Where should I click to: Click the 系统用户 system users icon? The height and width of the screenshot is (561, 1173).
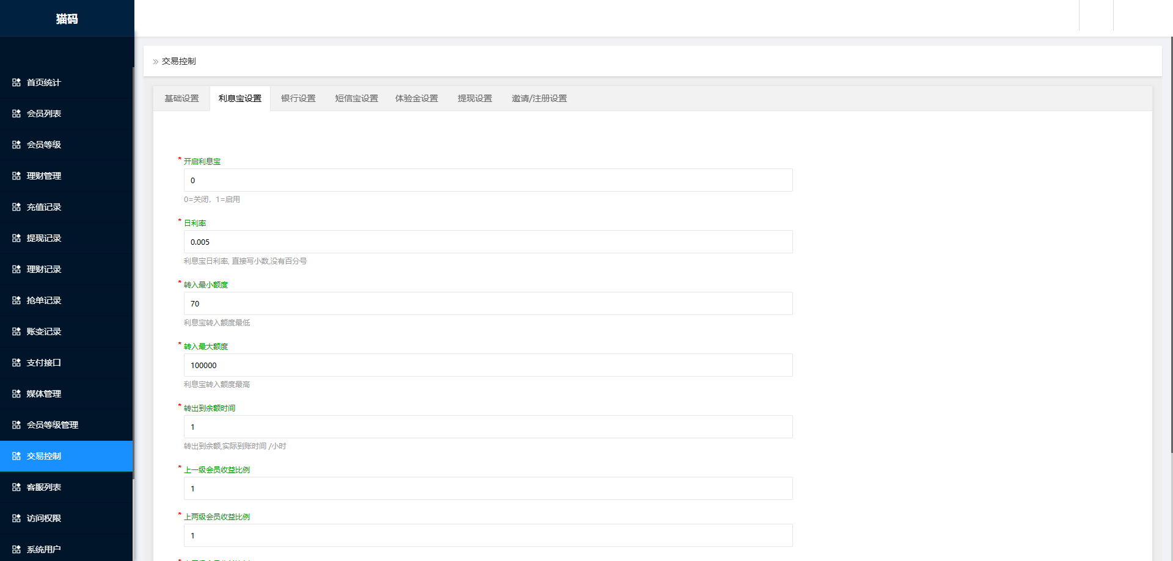point(16,549)
